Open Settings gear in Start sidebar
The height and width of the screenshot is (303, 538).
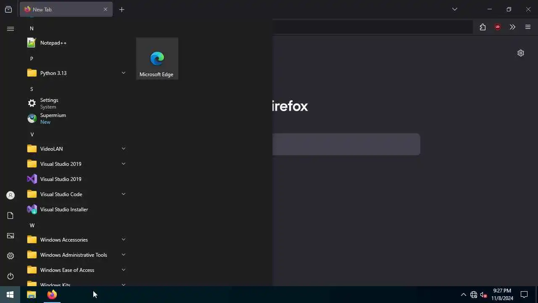[11, 256]
